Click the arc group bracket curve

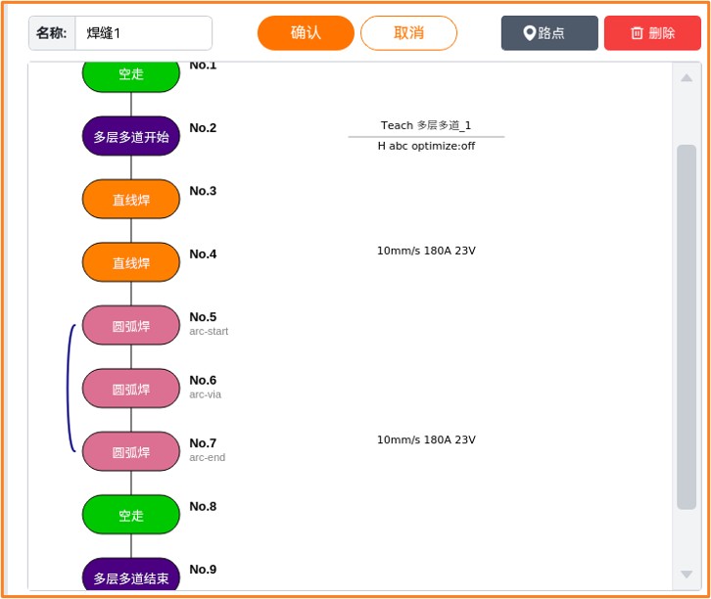pos(69,390)
